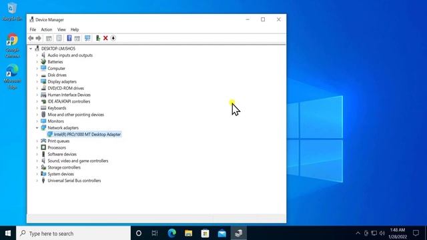
Task: Click the Back arrow in Device Manager toolbar
Action: click(x=31, y=39)
